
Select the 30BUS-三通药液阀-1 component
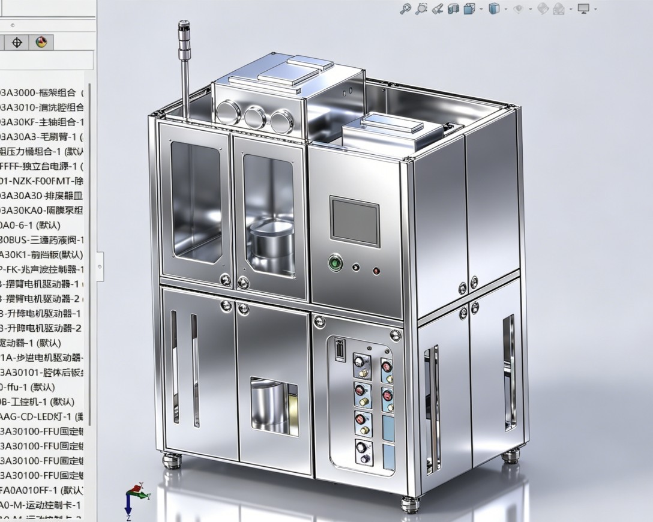[41, 240]
